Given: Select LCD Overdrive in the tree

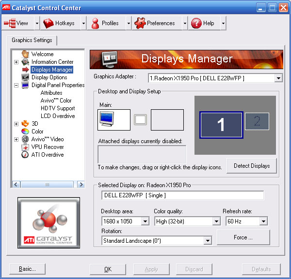Looking at the screenshot, I should point(58,116).
